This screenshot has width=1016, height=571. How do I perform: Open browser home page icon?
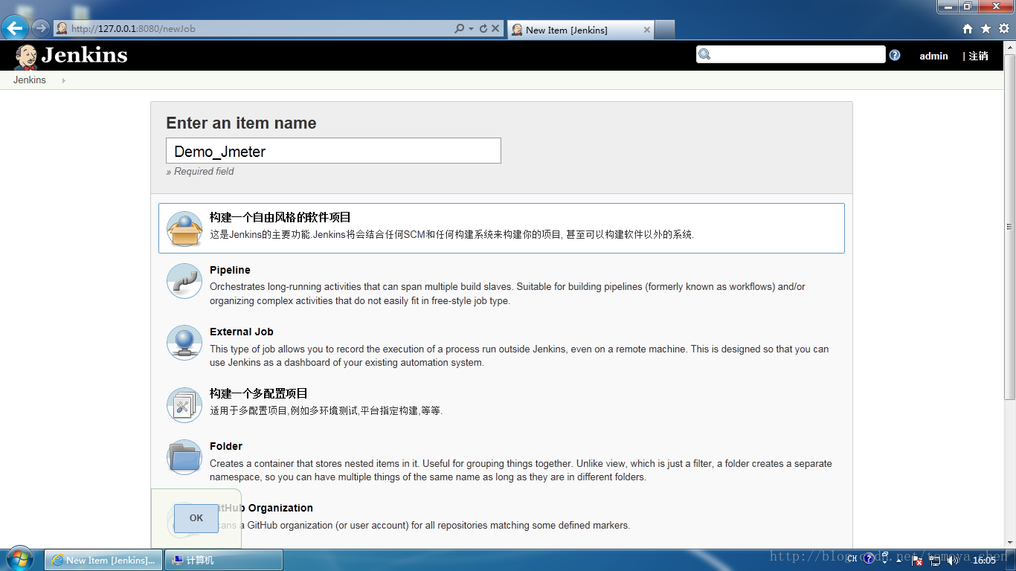pyautogui.click(x=968, y=29)
